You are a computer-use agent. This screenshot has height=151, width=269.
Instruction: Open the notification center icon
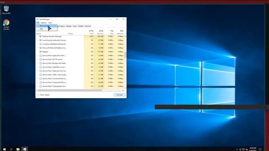(260, 149)
